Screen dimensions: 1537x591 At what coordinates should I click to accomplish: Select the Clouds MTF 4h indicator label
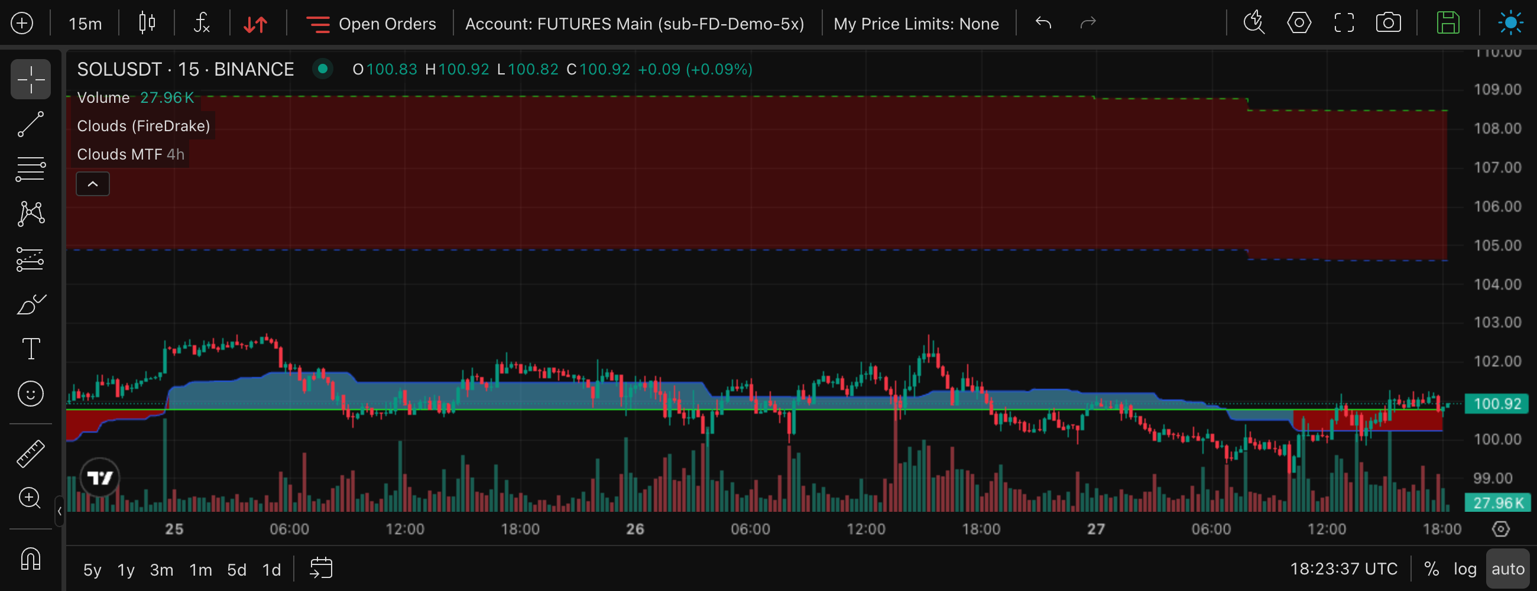coord(131,154)
